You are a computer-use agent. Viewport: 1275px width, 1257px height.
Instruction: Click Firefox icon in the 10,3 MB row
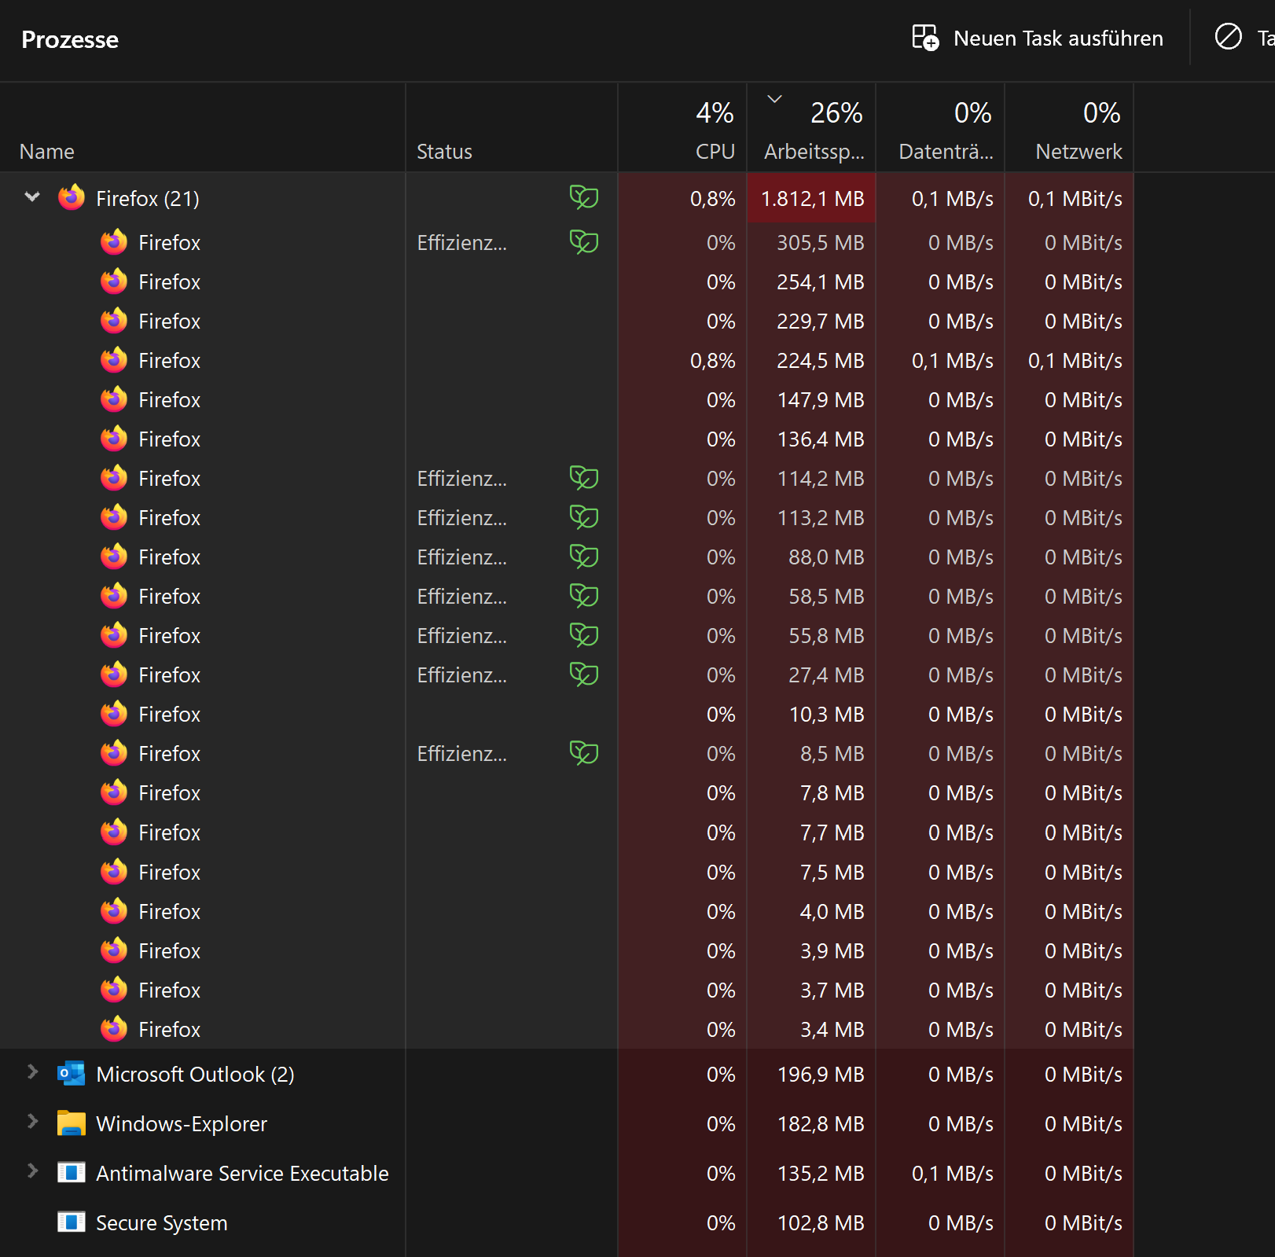tap(114, 713)
